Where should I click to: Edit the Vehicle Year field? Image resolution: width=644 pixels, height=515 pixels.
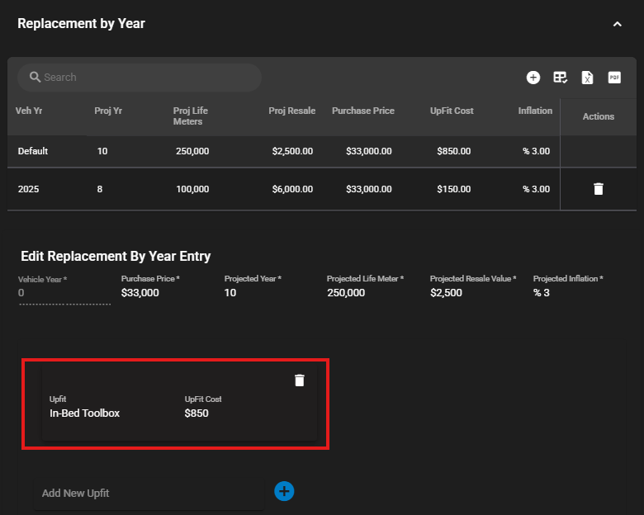[64, 293]
